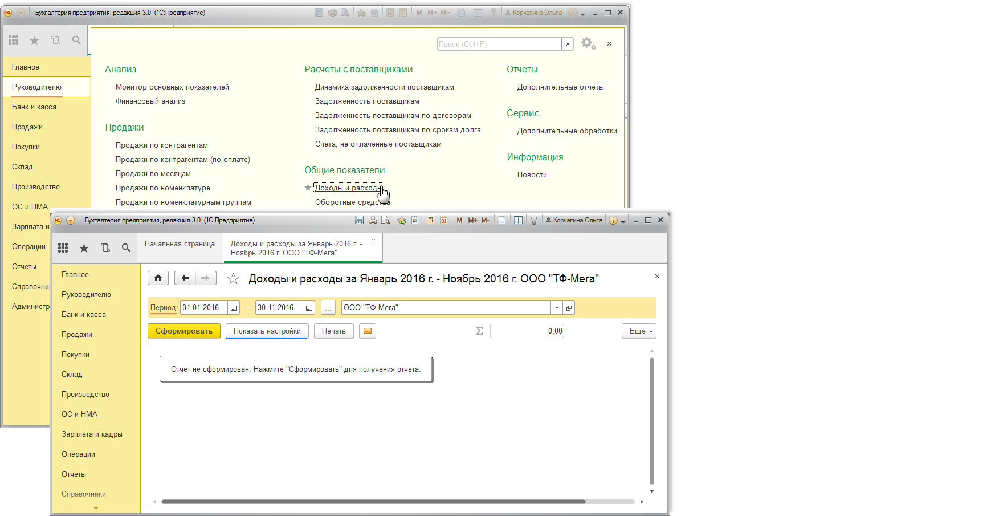Viewport: 987px width, 516px height.
Task: Open Банк и касса section in front window
Action: pyautogui.click(x=84, y=315)
